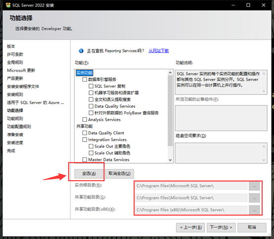Click the SQL Server setup title icon

click(x=8, y=5)
